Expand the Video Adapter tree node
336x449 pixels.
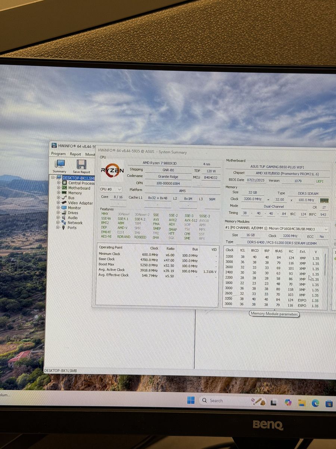point(59,203)
